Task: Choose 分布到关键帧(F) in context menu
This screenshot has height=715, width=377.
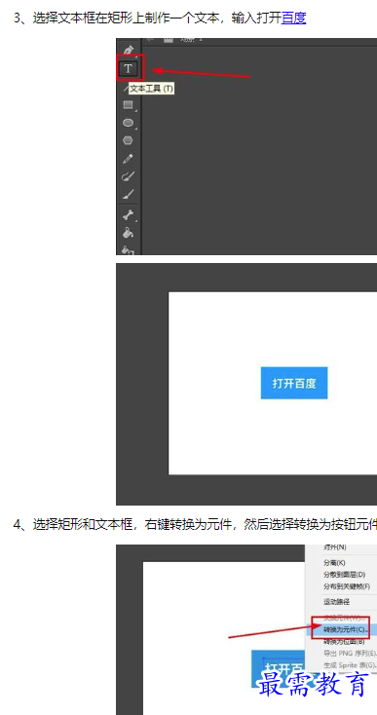Action: pyautogui.click(x=347, y=585)
